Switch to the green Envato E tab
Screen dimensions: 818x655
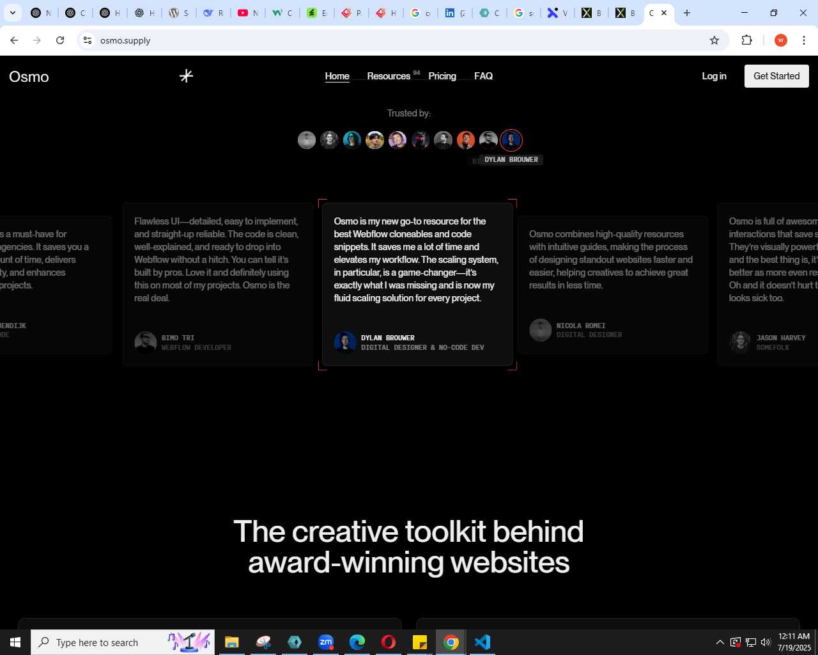(317, 13)
